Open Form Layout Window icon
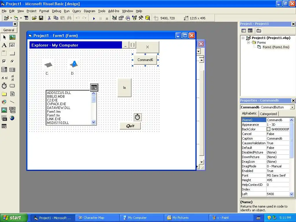Viewport: 296px width, 222px height. [x=128, y=18]
